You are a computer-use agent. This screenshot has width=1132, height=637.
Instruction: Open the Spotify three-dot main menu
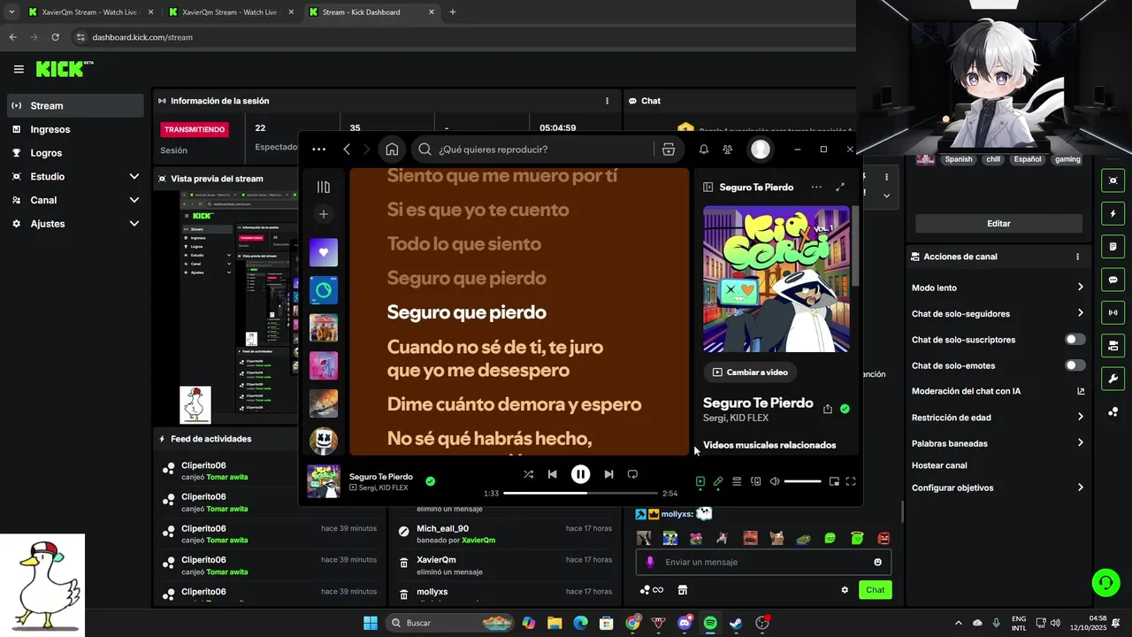click(x=319, y=150)
